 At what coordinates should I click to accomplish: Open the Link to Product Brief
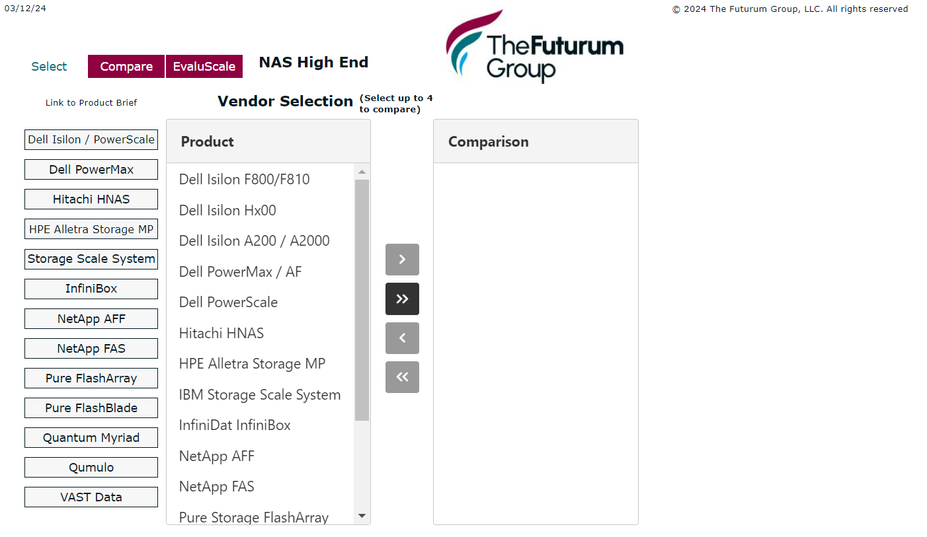click(x=91, y=102)
